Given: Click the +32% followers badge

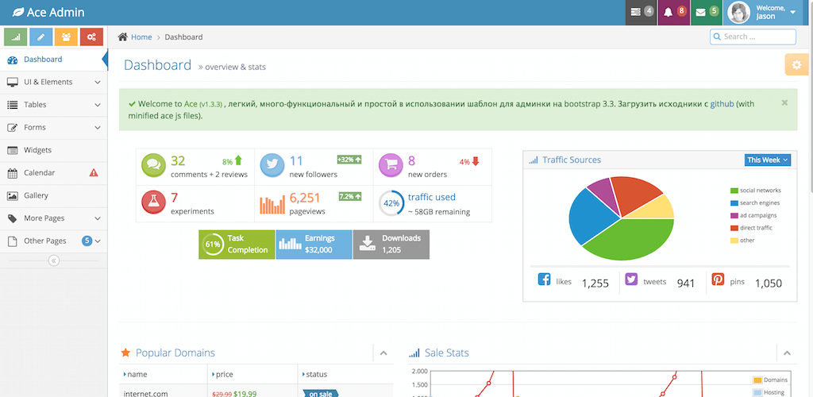Looking at the screenshot, I should 349,160.
